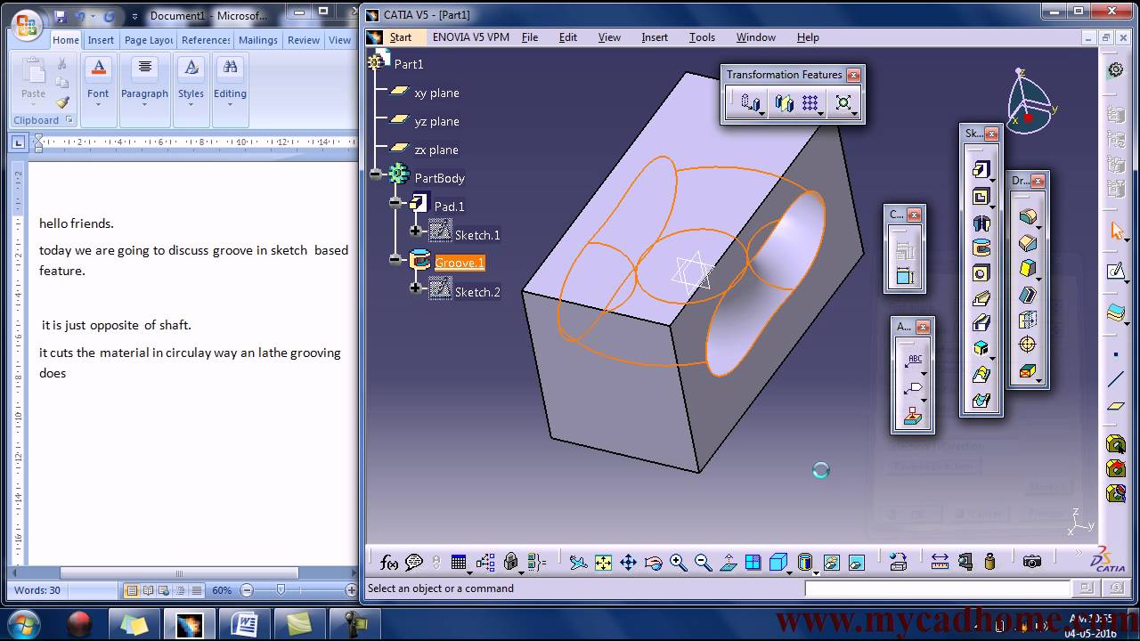Open the CATIA Start menu
Viewport: 1140px width, 641px height.
401,37
